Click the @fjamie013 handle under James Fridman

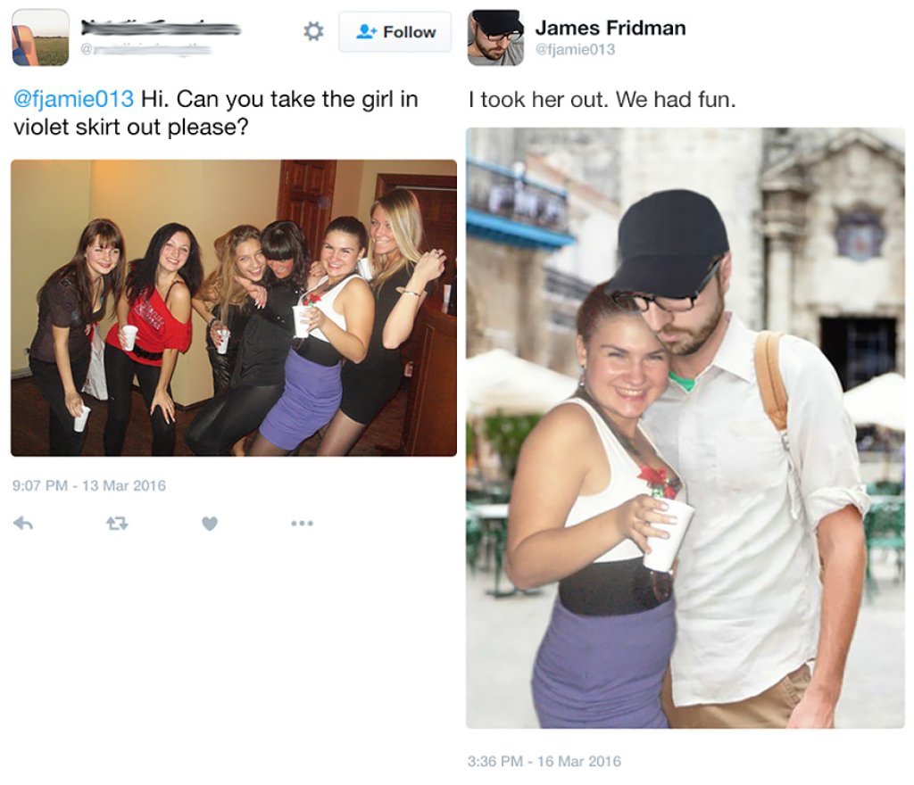click(x=576, y=49)
